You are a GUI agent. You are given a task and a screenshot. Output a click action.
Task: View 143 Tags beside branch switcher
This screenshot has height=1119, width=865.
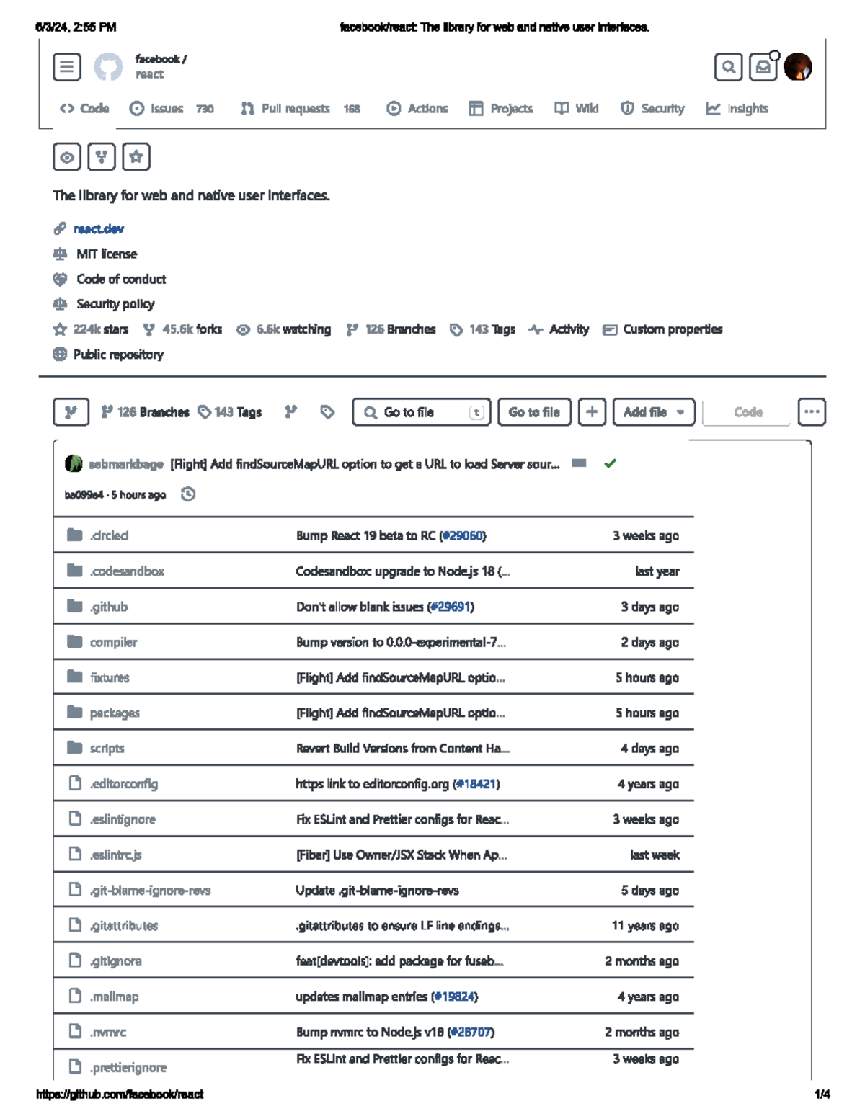(x=230, y=412)
